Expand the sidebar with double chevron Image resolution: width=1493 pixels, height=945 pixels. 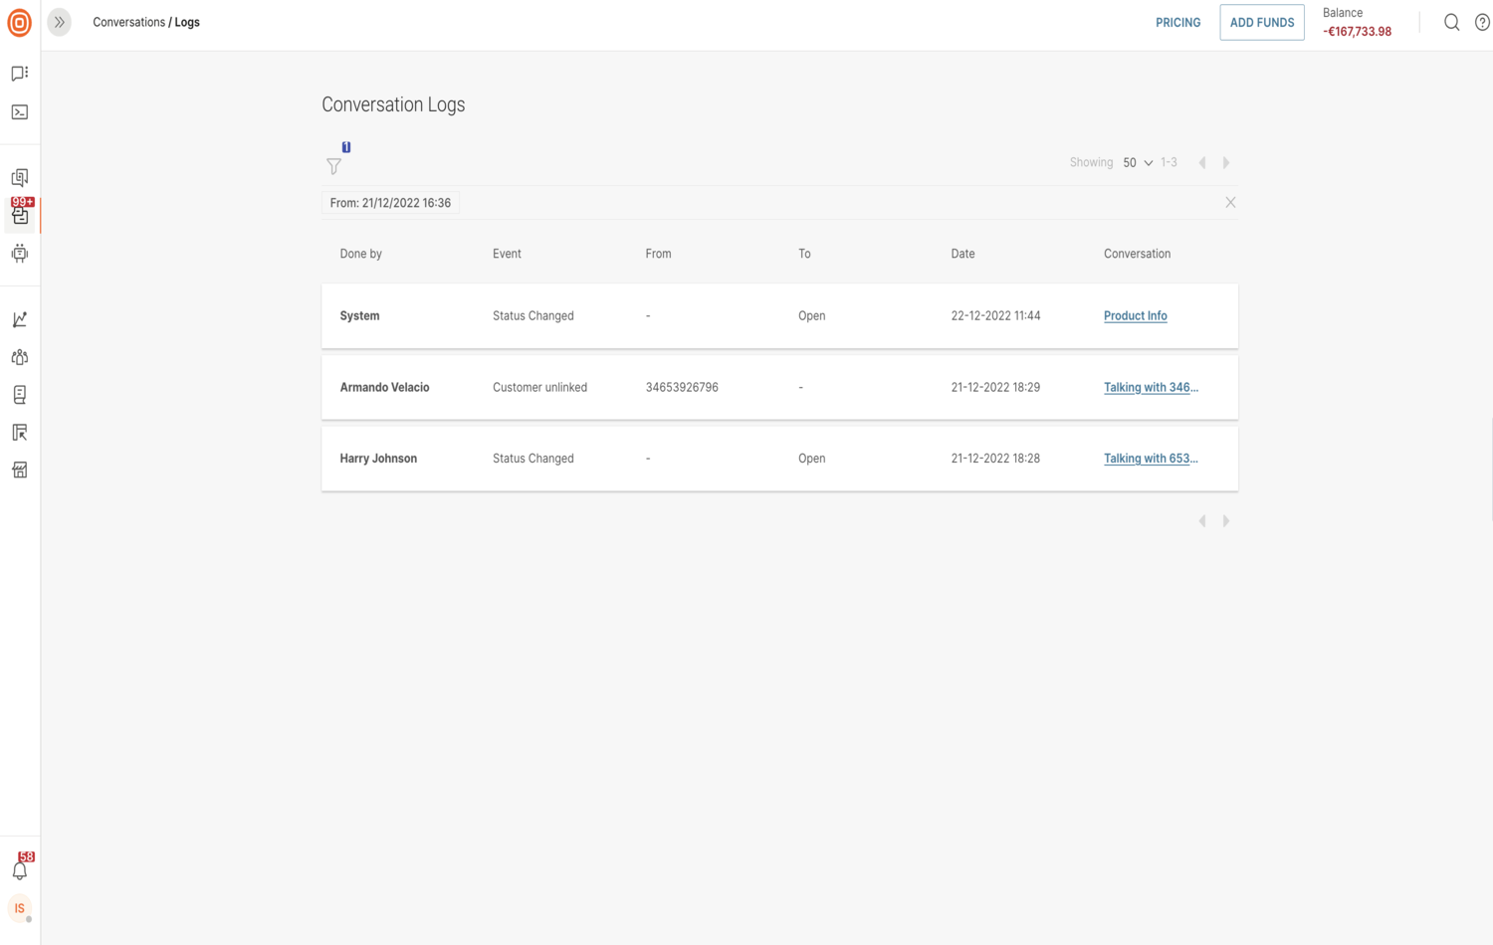[60, 22]
